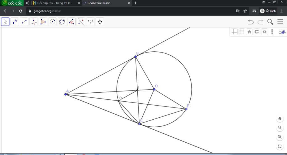
Task: Mute audio on Hỏi đáp tab speaker icon
Action: coord(27,3)
